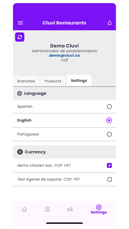
Task: Open the demo@cluvi.co email link
Action: pyautogui.click(x=64, y=56)
